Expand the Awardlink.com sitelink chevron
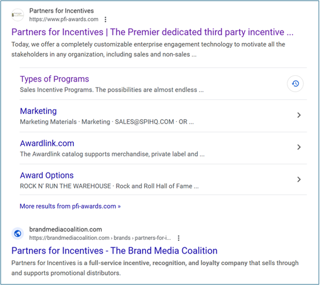 [299, 147]
